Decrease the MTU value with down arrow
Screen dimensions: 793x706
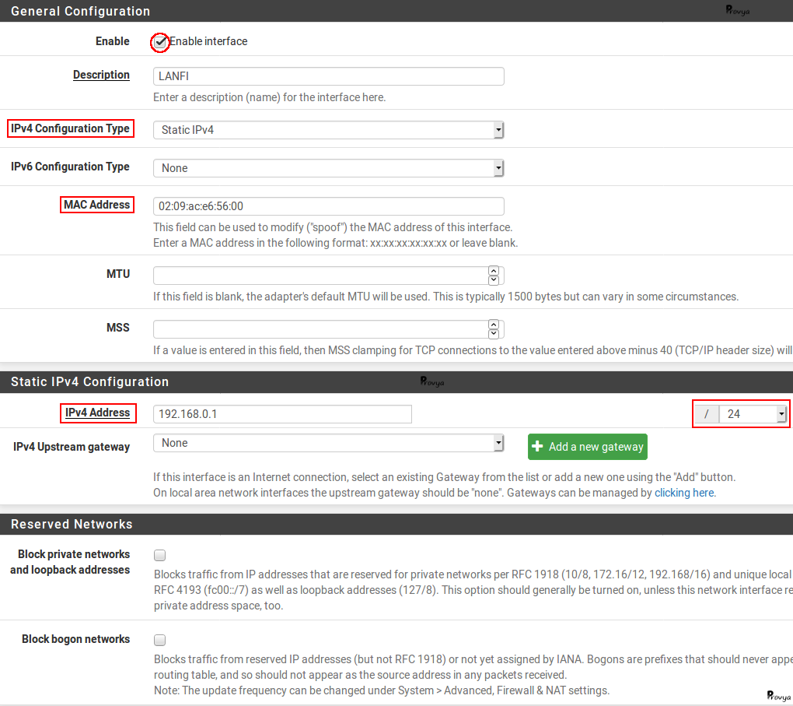pyautogui.click(x=494, y=280)
